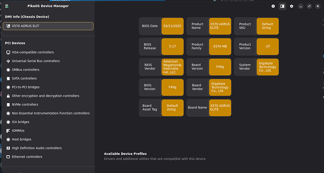Open the settings gear menu
Screen dimensions: 324x173
[x=291, y=6]
